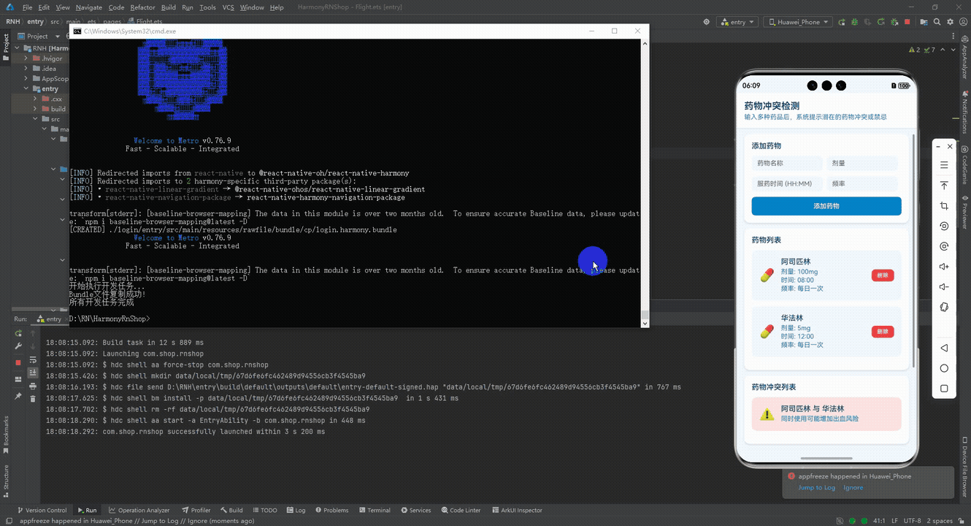Tap the emulator back triangle button
Viewport: 971px width, 526px height.
coord(944,348)
